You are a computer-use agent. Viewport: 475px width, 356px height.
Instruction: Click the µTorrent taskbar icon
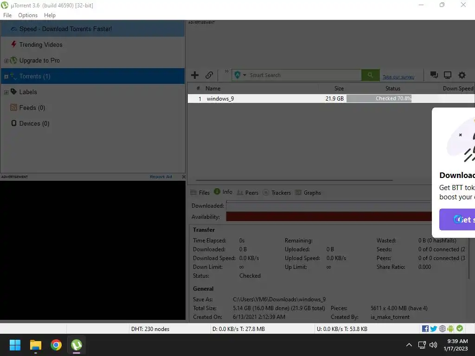(x=77, y=345)
